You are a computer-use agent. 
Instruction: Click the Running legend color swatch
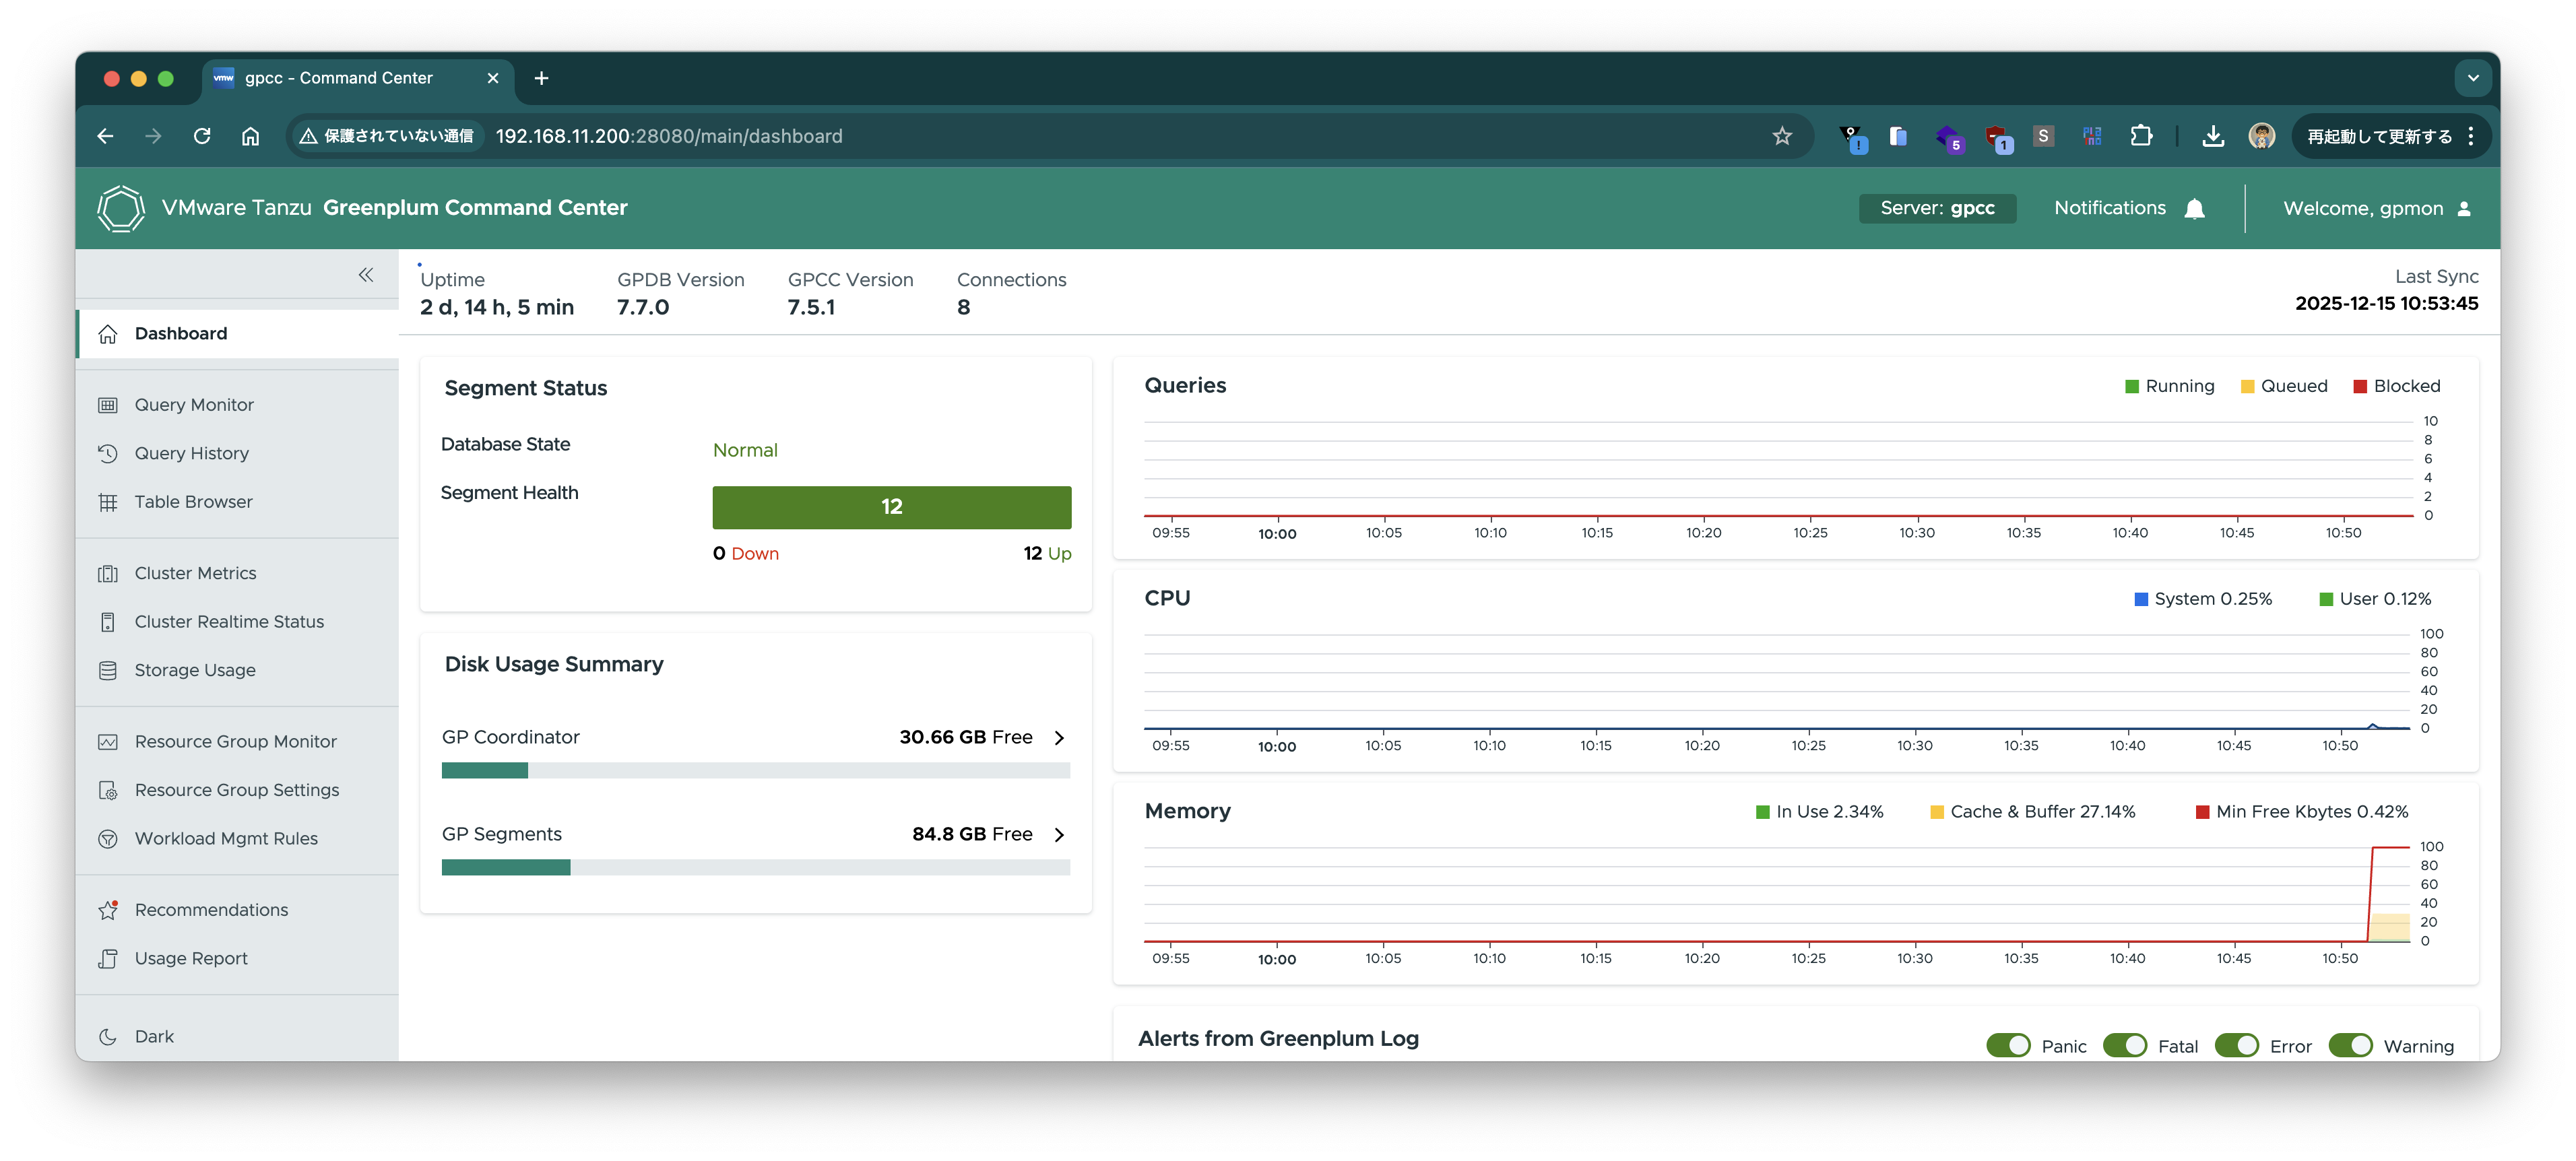(2132, 387)
